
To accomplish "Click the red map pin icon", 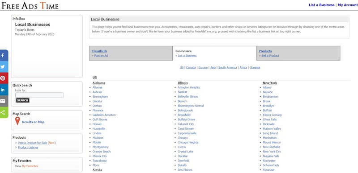I will 17,121.
